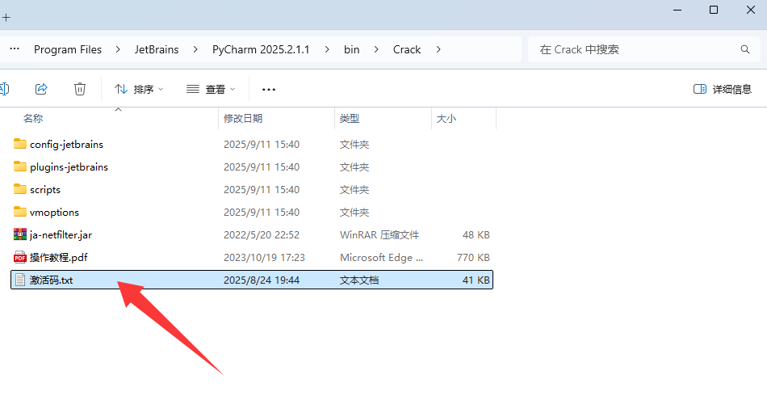Select ja-netfilter.jar file
Image resolution: width=767 pixels, height=413 pixels.
pos(252,234)
